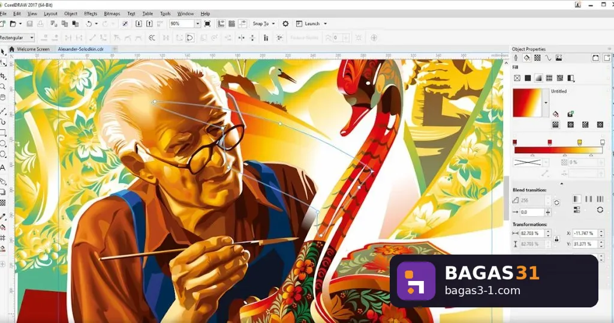Collapse the fountain fill options arrow
Viewport: 614px width, 323px height.
point(561,184)
